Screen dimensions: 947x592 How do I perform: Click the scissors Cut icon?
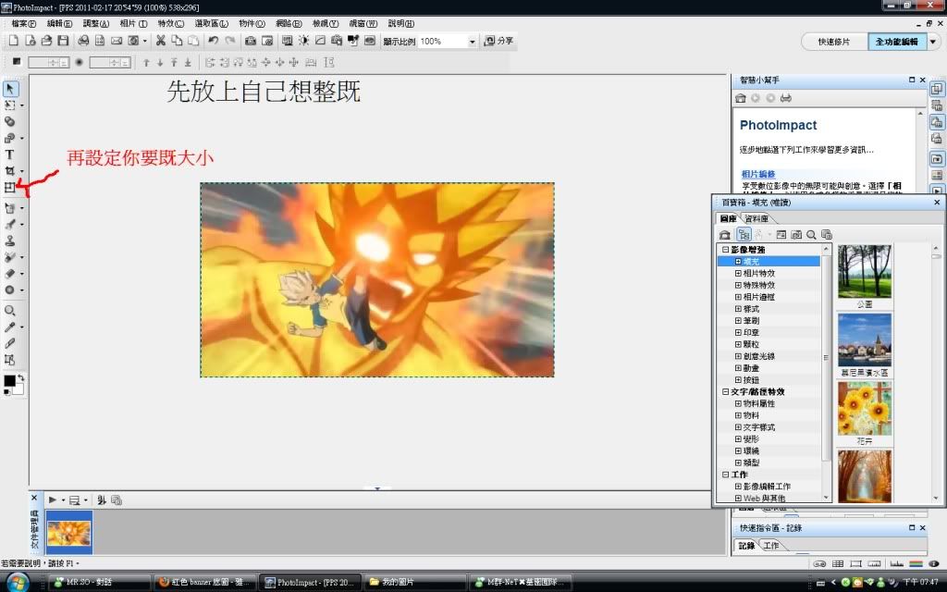pos(161,41)
